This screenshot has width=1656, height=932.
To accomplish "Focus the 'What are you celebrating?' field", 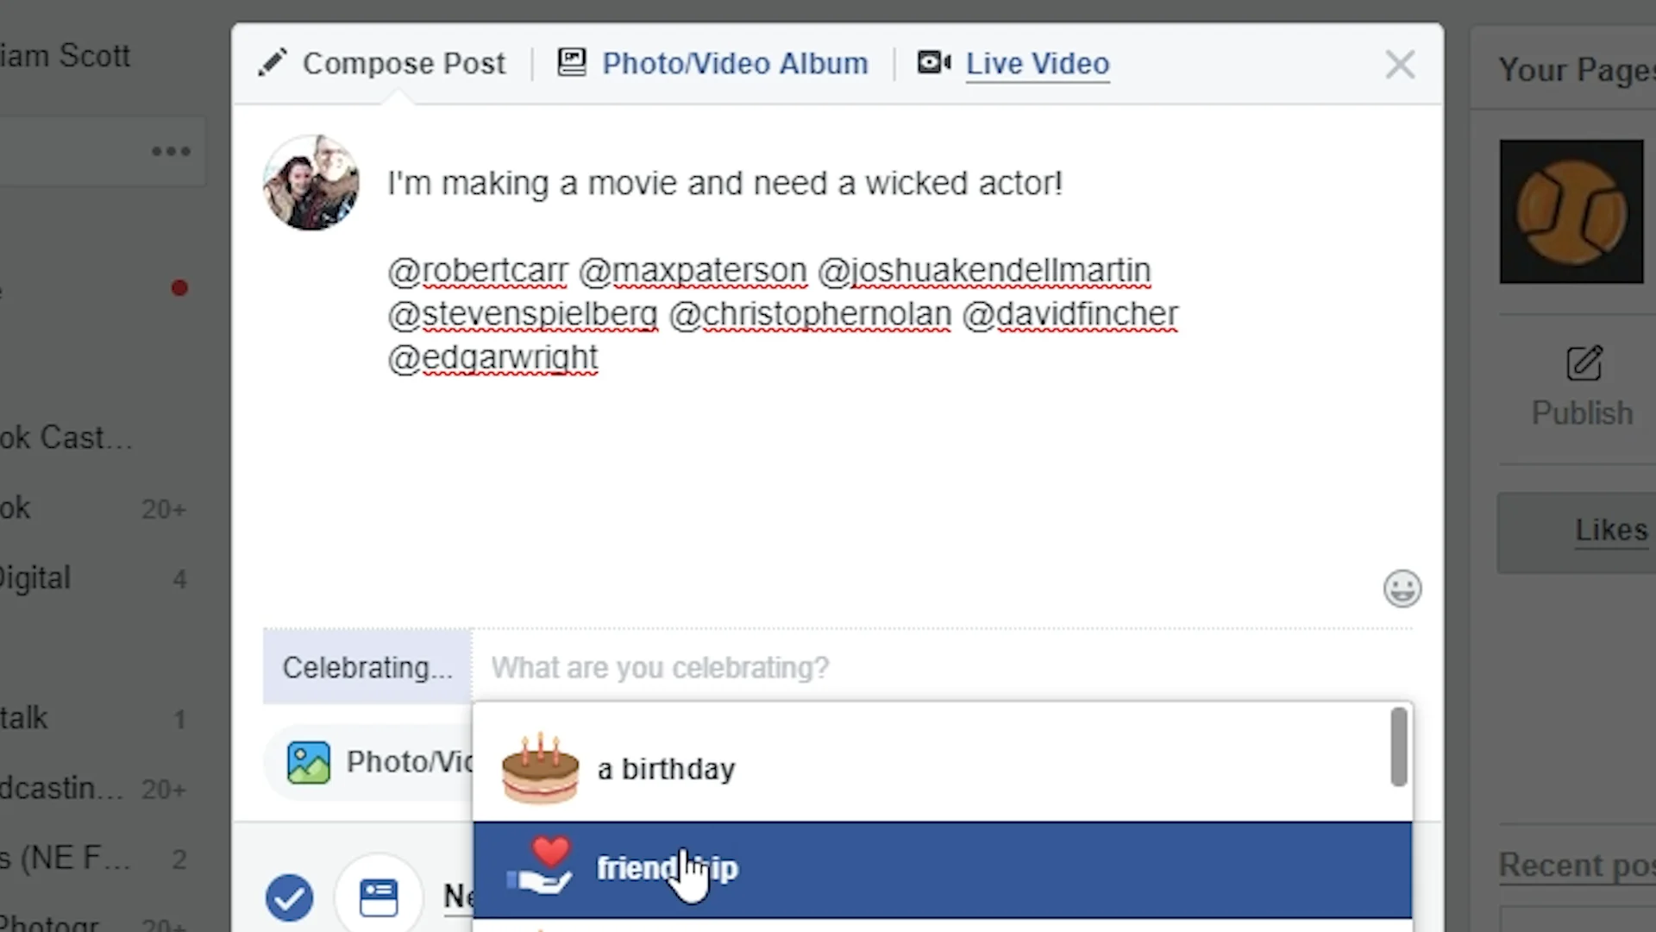I will [942, 667].
